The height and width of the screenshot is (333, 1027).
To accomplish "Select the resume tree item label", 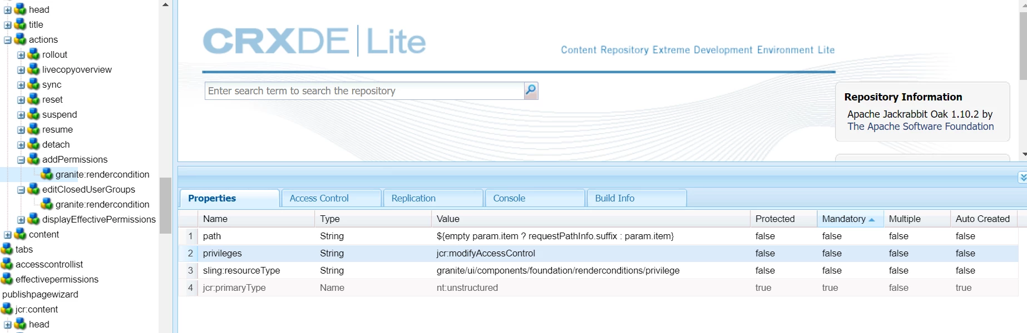I will point(57,129).
